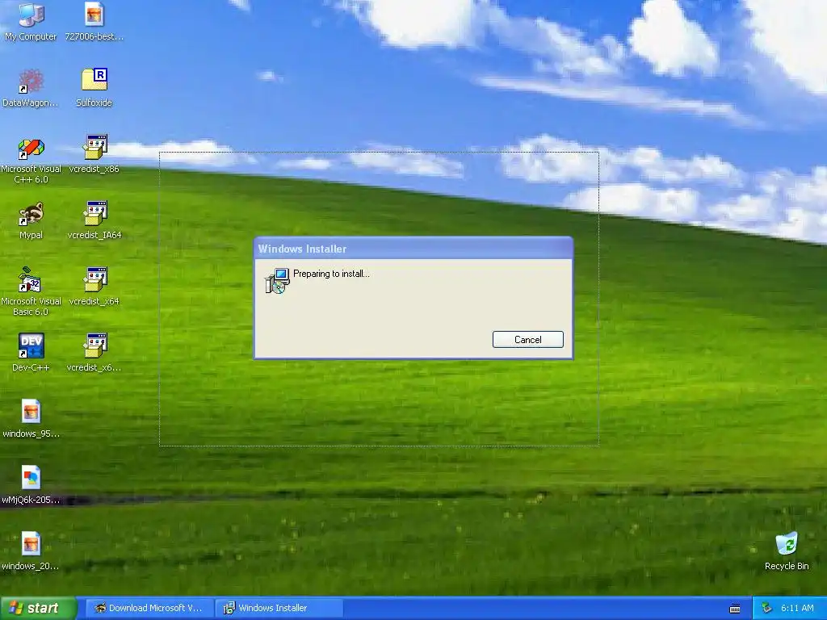The height and width of the screenshot is (620, 827).
Task: Select the Microsoft Visual C++ 6.0 shortcut
Action: (31, 159)
